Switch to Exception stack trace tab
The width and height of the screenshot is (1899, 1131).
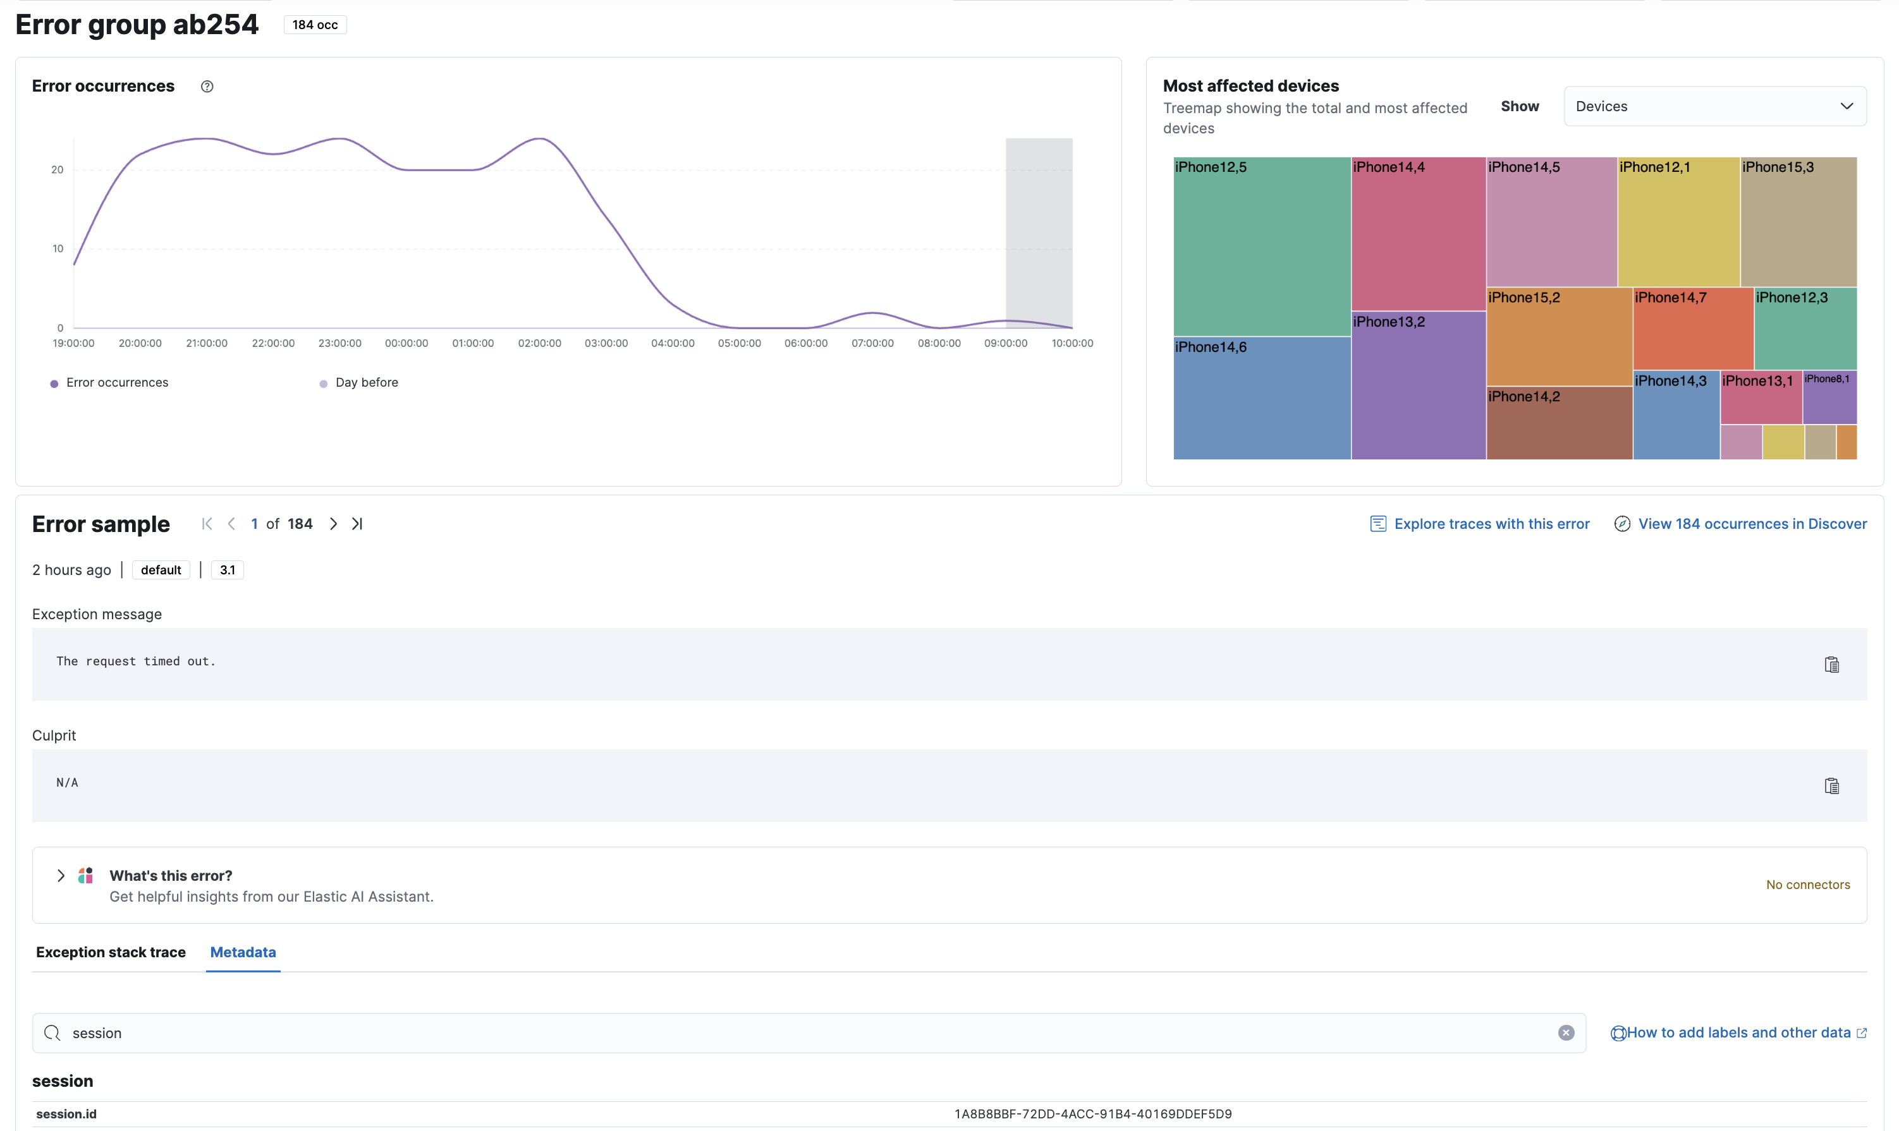(111, 952)
